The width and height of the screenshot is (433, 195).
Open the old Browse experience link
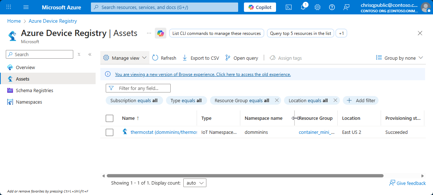pos(203,74)
